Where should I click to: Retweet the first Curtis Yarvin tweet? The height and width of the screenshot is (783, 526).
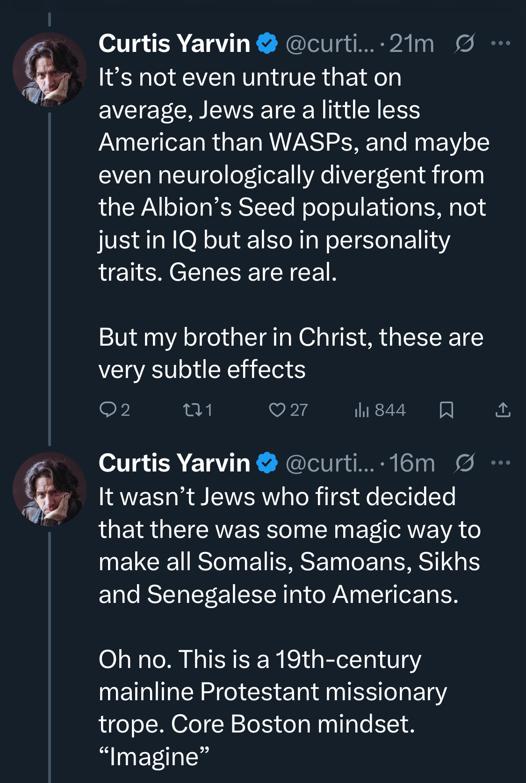(192, 410)
